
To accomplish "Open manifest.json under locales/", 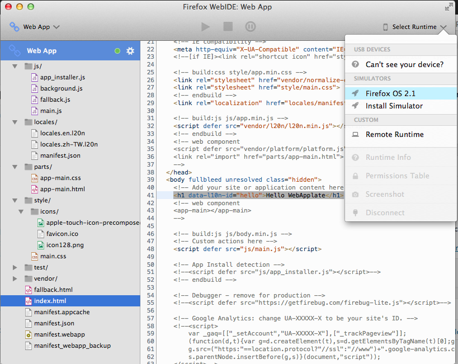I will coord(60,155).
